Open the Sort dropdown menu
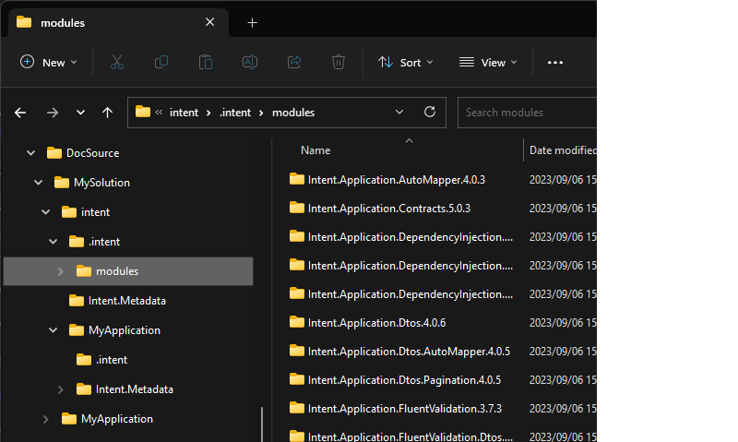Screen dimensions: 738x442 point(406,62)
